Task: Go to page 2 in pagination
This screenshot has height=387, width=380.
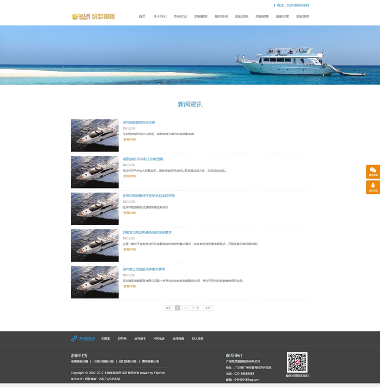Action: pyautogui.click(x=185, y=308)
